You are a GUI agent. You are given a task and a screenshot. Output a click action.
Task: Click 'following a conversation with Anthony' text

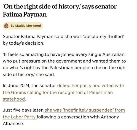coord(78,117)
